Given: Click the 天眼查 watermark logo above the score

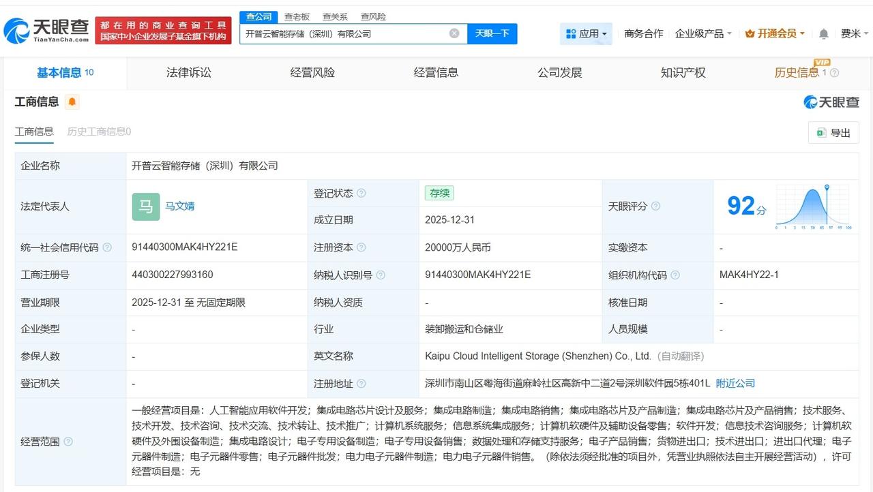Looking at the screenshot, I should (x=832, y=101).
